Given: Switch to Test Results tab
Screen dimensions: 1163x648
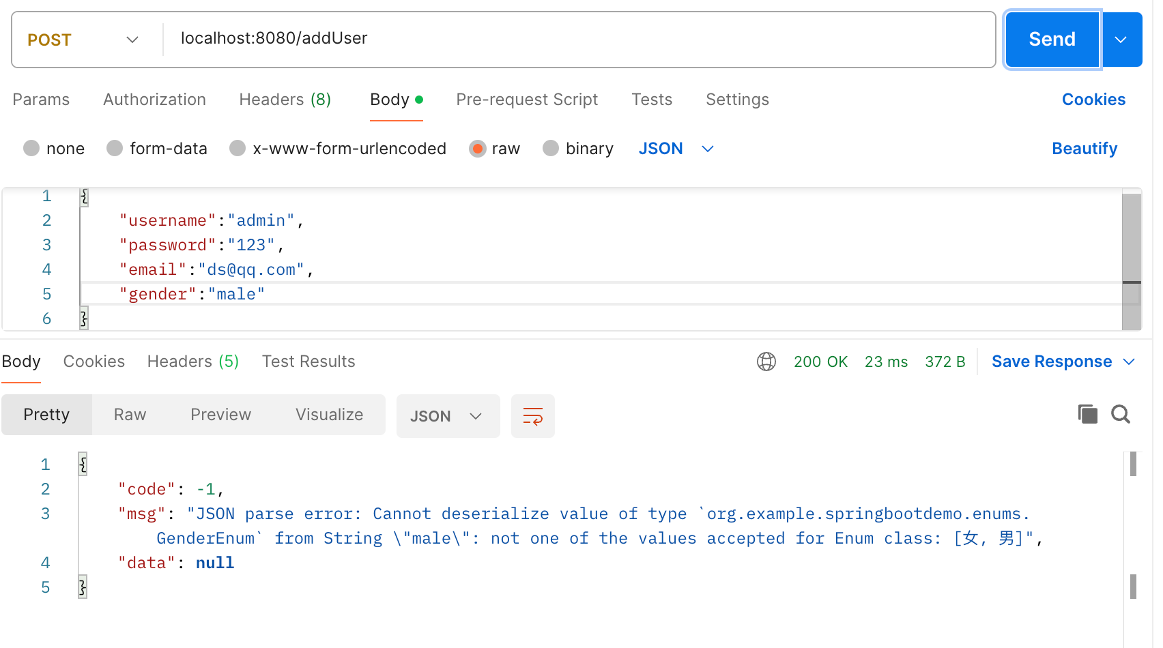Looking at the screenshot, I should 308,362.
